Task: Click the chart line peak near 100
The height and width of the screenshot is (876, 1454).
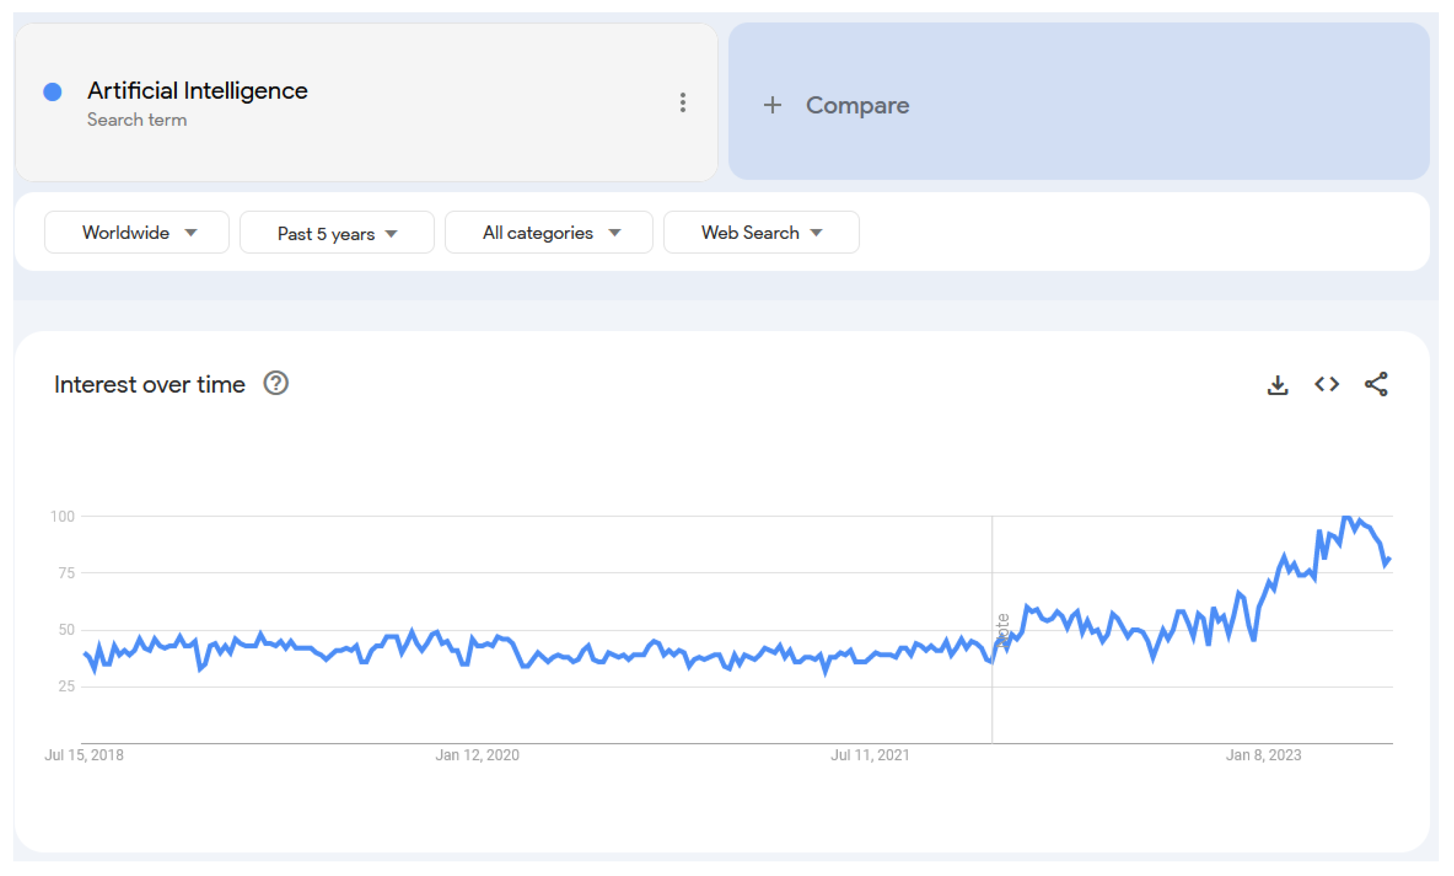Action: coord(1347,517)
